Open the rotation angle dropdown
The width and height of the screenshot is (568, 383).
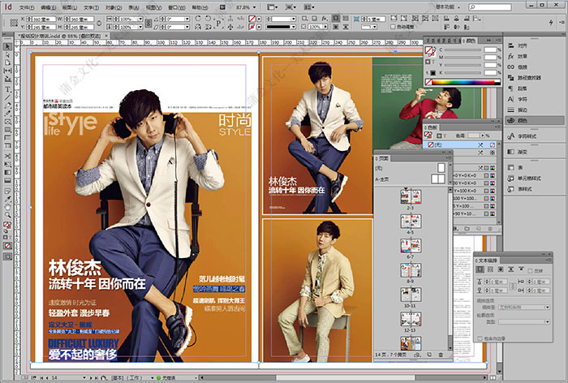point(187,19)
